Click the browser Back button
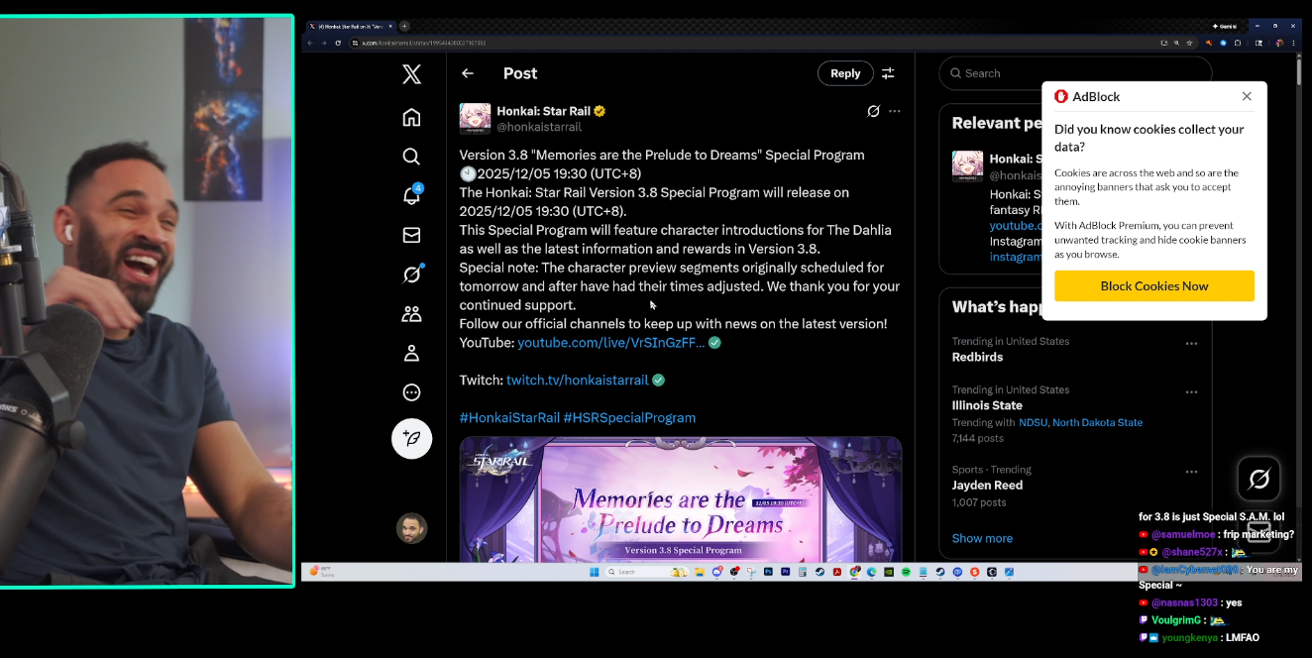The width and height of the screenshot is (1312, 658). click(x=310, y=44)
